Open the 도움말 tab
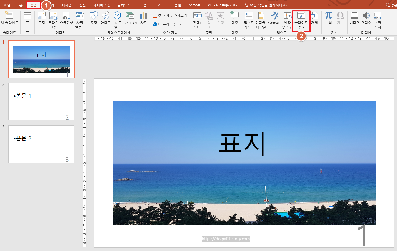 coord(176,5)
